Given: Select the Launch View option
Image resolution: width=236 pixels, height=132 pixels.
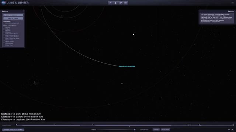Looking at the screenshot, I should pyautogui.click(x=9, y=44).
